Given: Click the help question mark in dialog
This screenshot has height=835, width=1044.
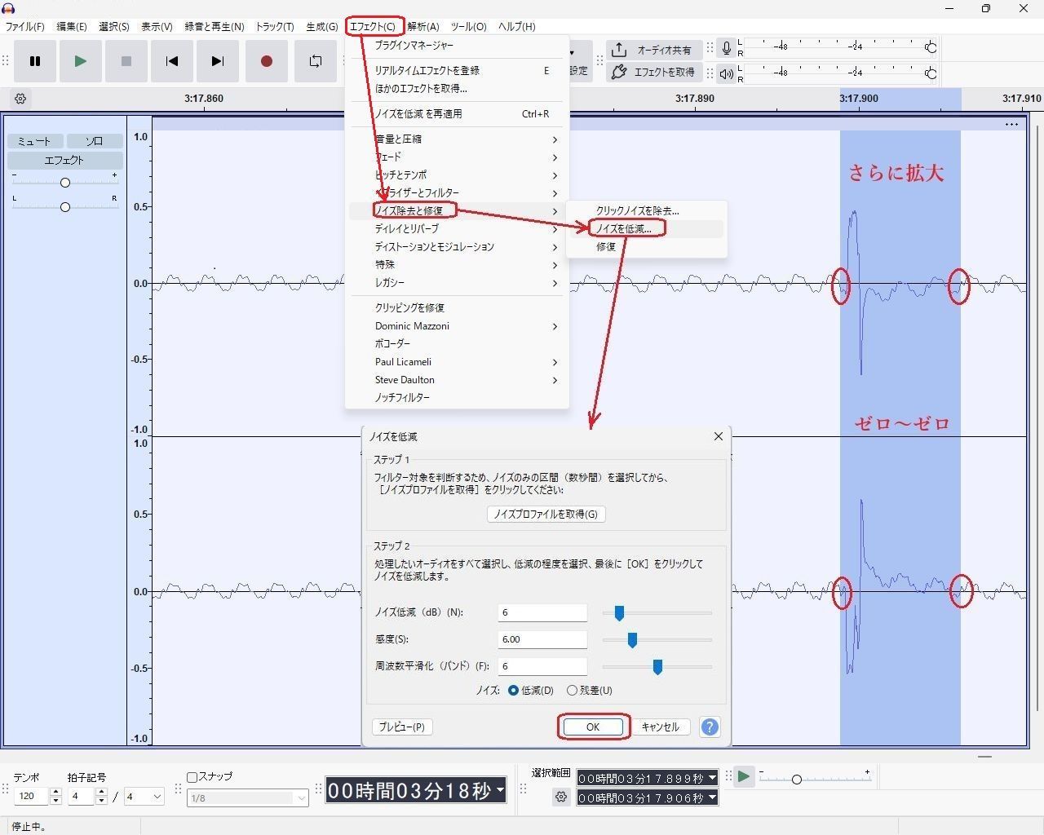Looking at the screenshot, I should pos(710,727).
